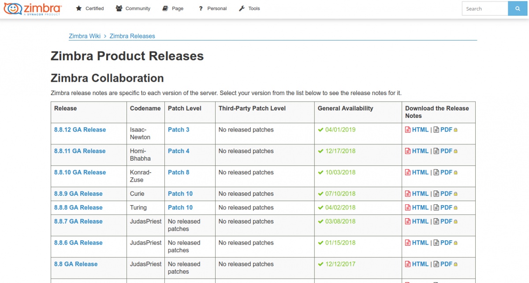The image size is (529, 283).
Task: Click the red HTML file icon for 8.8.7
Action: tap(408, 221)
